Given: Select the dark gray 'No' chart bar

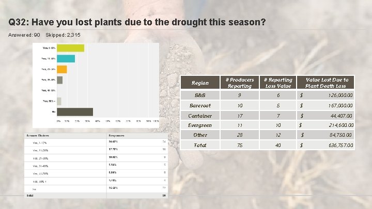Looking at the screenshot, I should coord(74,111).
